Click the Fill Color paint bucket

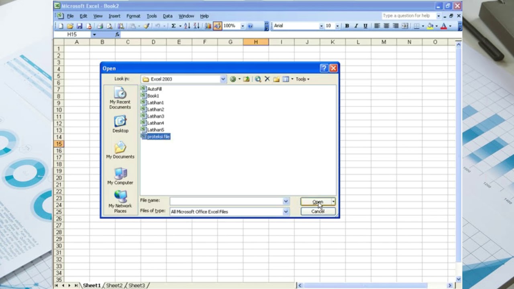click(430, 26)
